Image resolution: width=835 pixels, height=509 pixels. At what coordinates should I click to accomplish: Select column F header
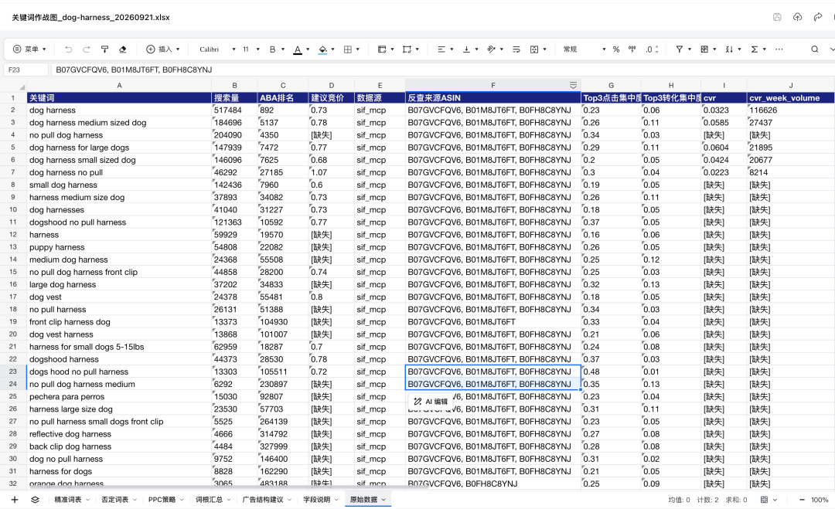[493, 85]
